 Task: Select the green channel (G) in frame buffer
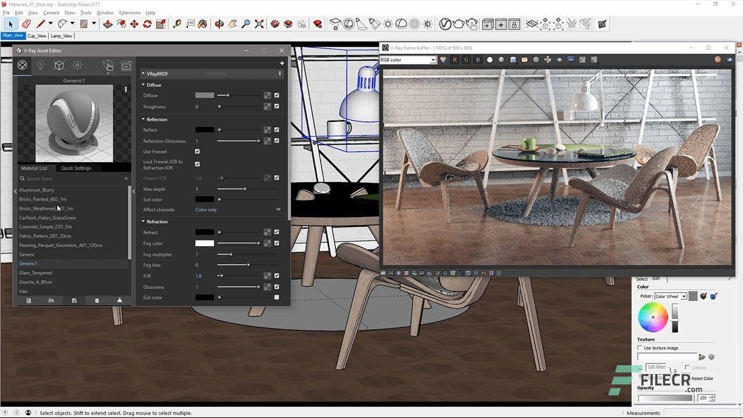click(466, 59)
